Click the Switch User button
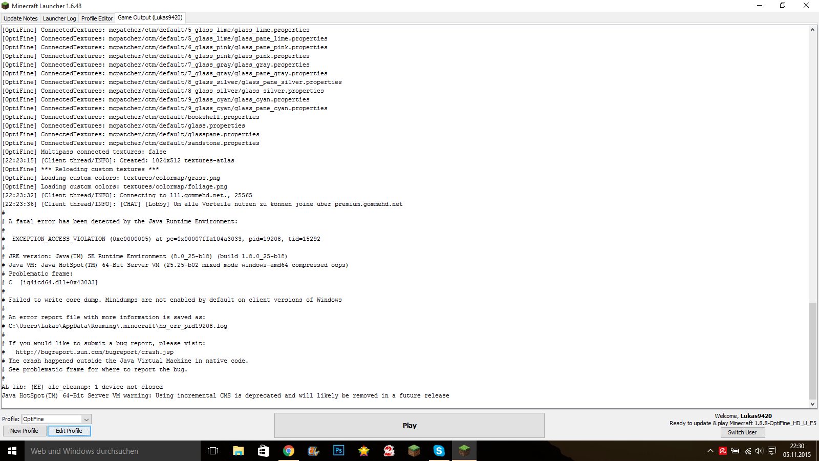Viewport: 819px width, 461px height. coord(742,432)
